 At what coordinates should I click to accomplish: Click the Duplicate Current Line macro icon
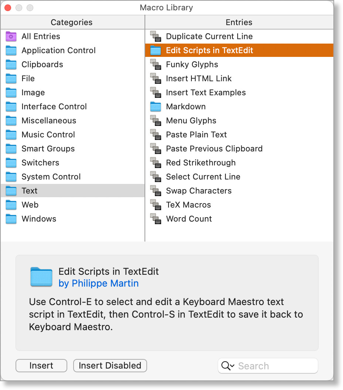[156, 36]
